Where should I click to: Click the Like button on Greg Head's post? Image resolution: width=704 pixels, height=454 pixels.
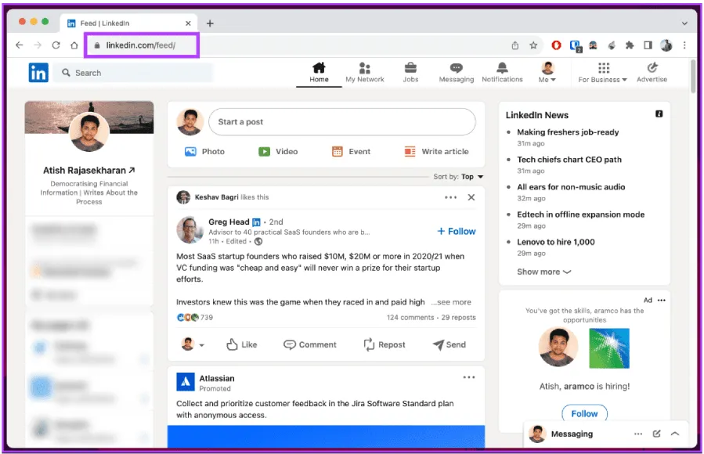[x=241, y=344]
